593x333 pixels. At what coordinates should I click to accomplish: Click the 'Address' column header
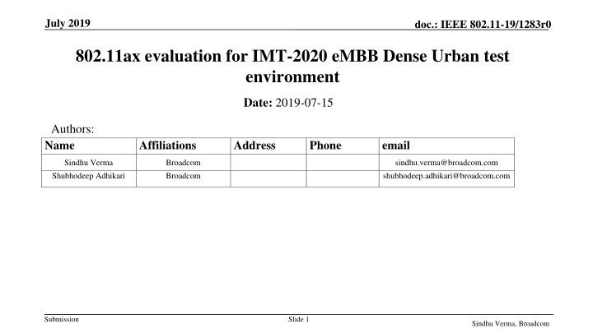[x=268, y=146]
